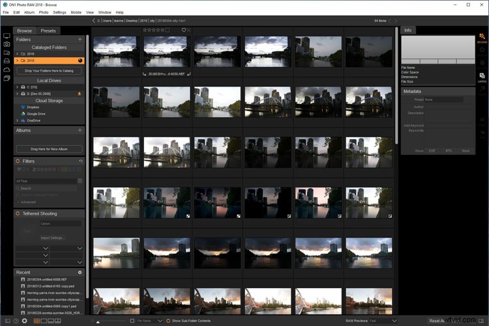Switch to filmstrip view icon
Viewport: 489px width, 326px height.
[50, 321]
